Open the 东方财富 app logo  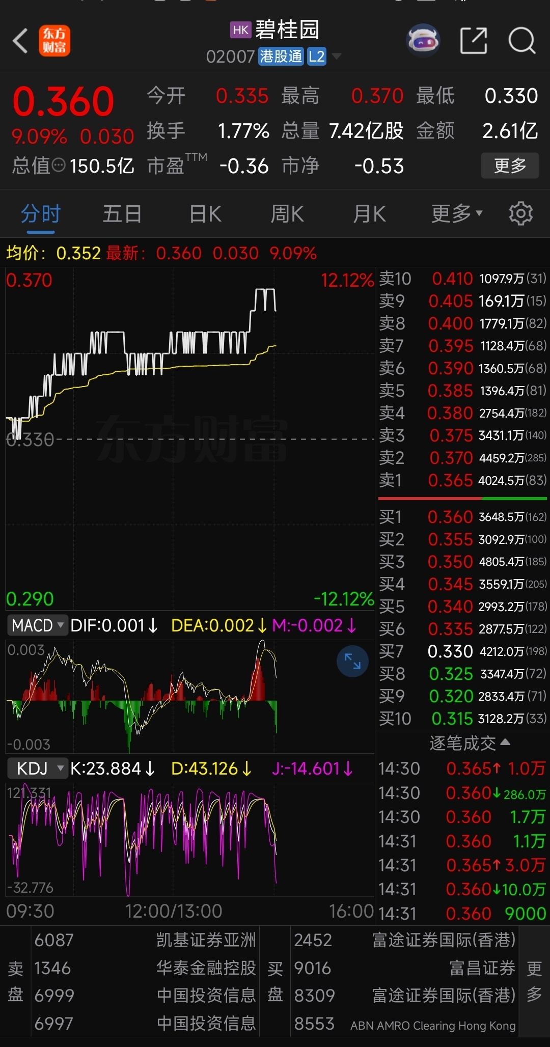[54, 41]
